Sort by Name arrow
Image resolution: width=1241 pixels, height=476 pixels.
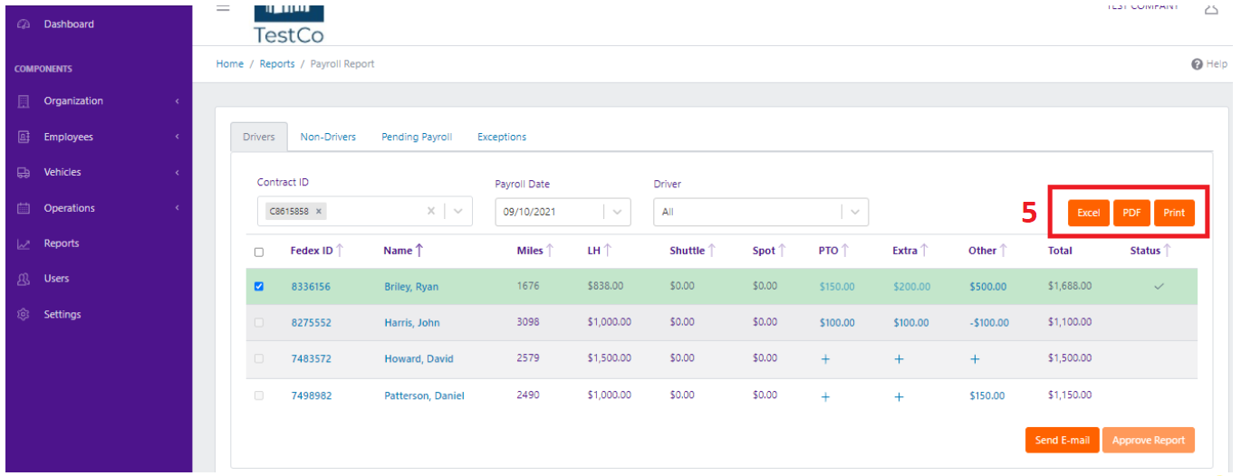[419, 251]
